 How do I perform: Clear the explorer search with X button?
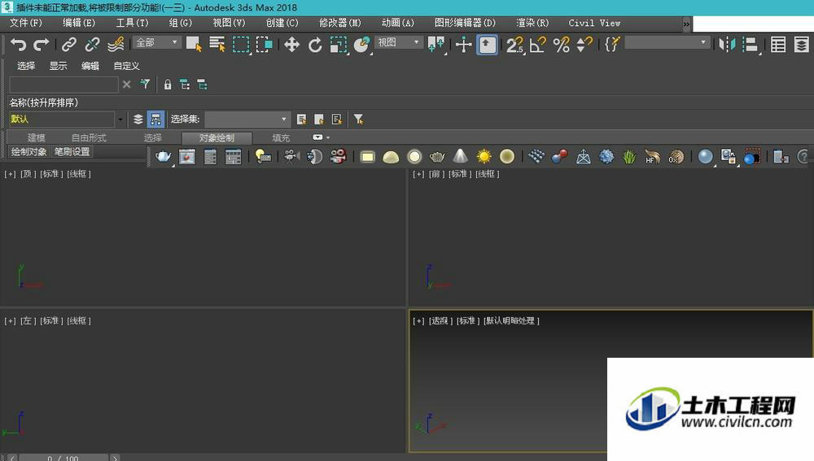[127, 84]
